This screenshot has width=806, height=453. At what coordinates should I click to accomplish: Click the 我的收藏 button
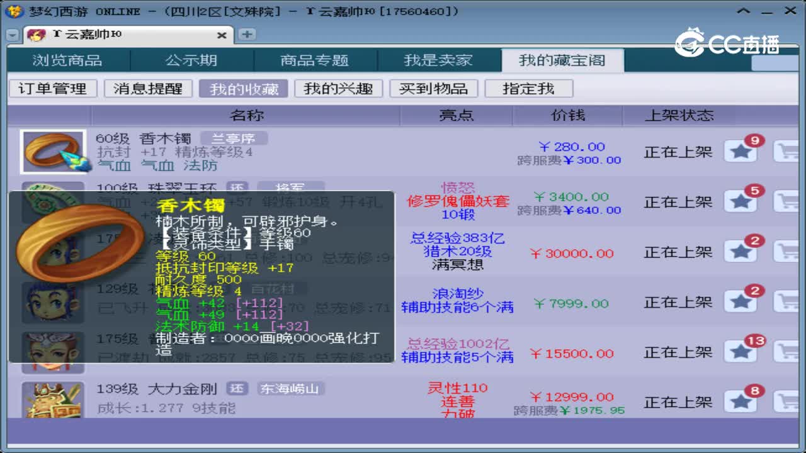tap(244, 89)
